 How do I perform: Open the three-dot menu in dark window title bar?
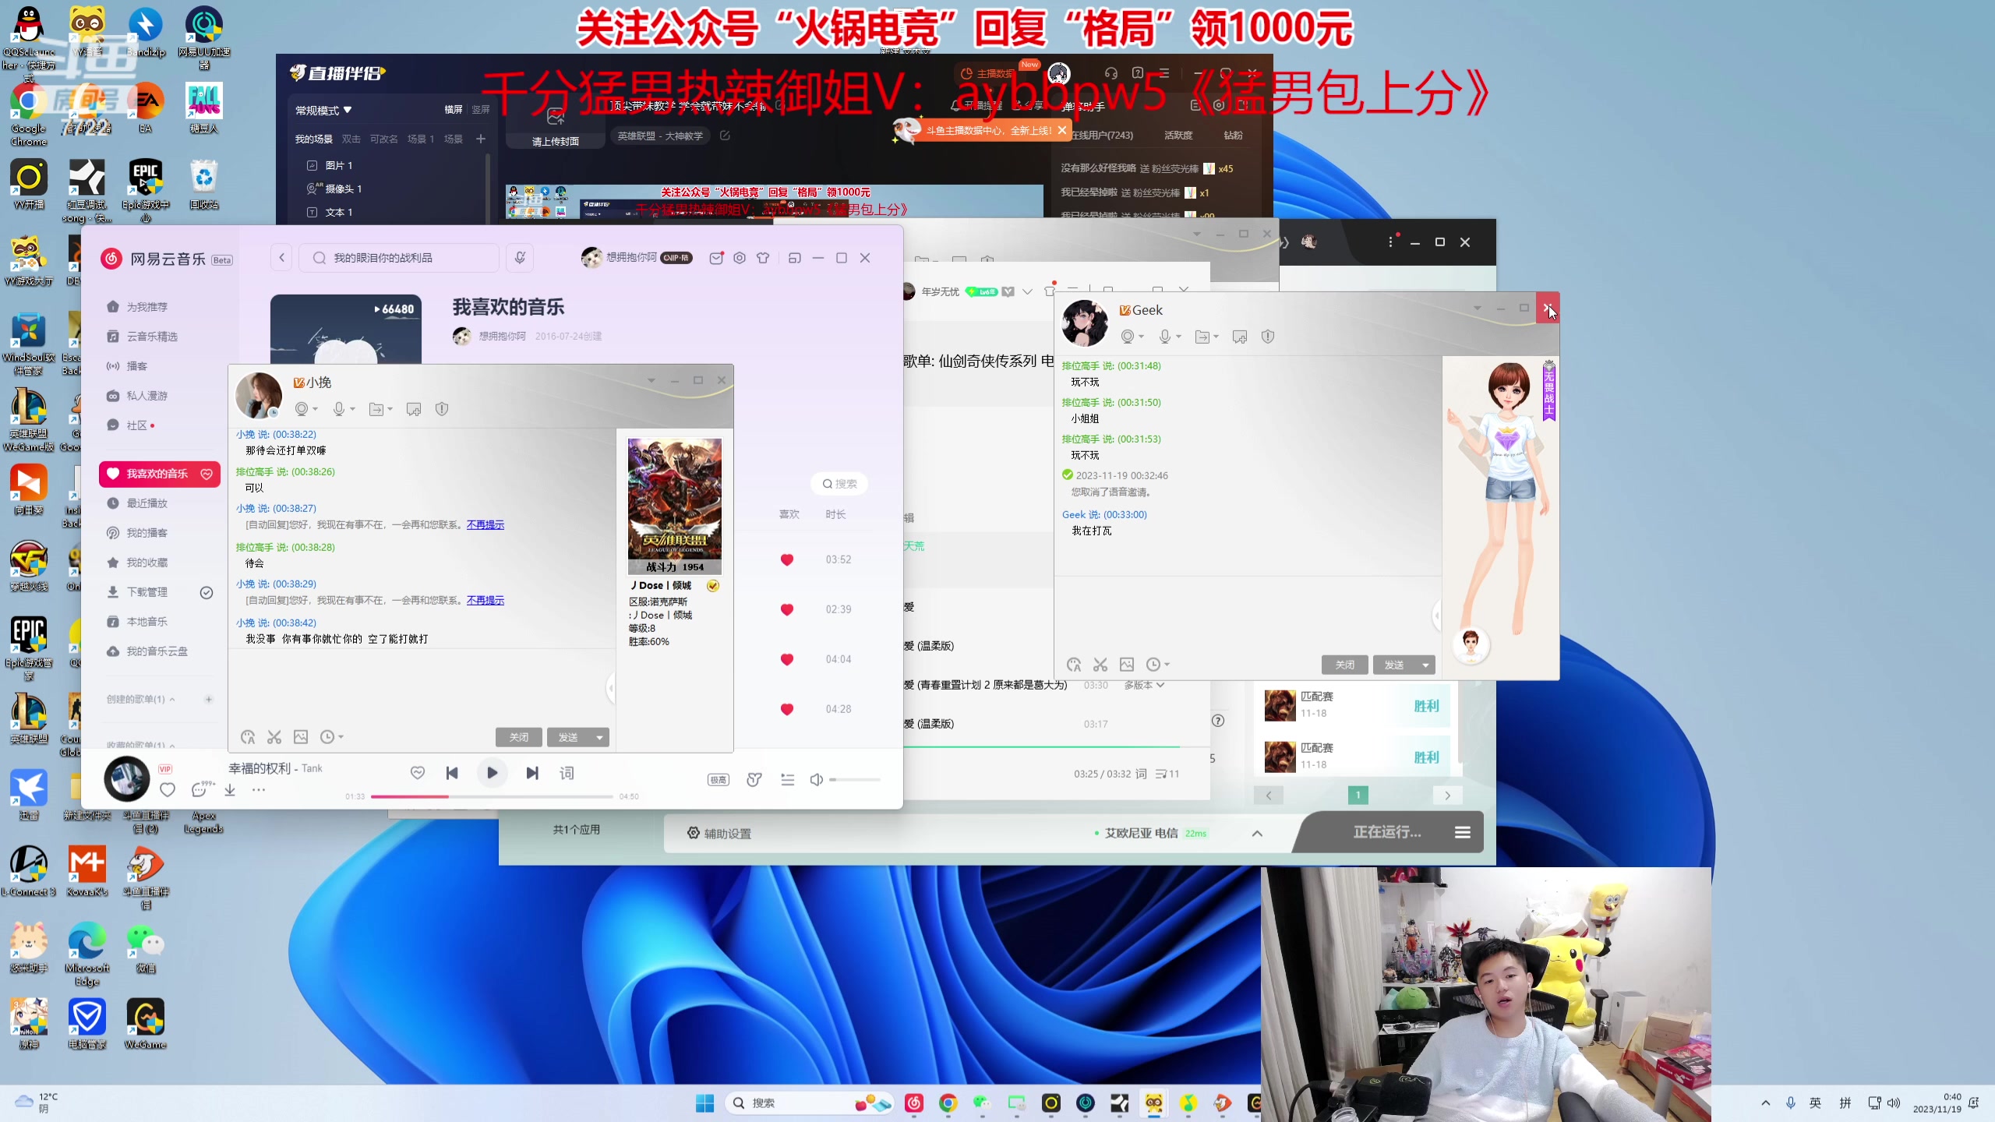click(1390, 242)
